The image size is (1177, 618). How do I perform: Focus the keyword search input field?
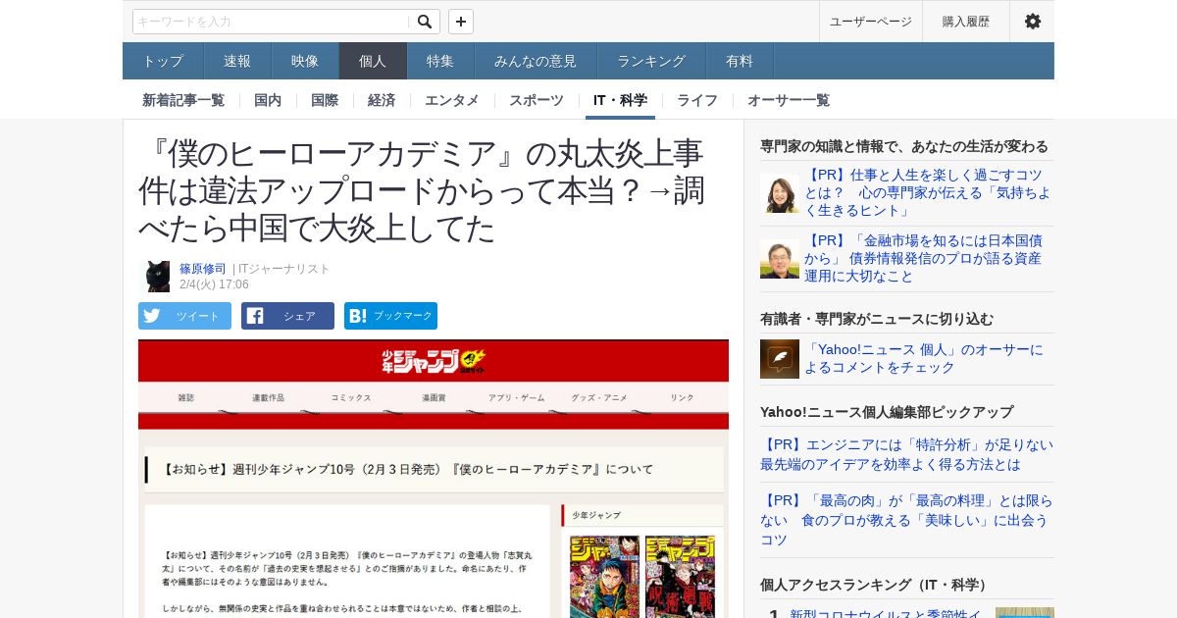(x=272, y=22)
